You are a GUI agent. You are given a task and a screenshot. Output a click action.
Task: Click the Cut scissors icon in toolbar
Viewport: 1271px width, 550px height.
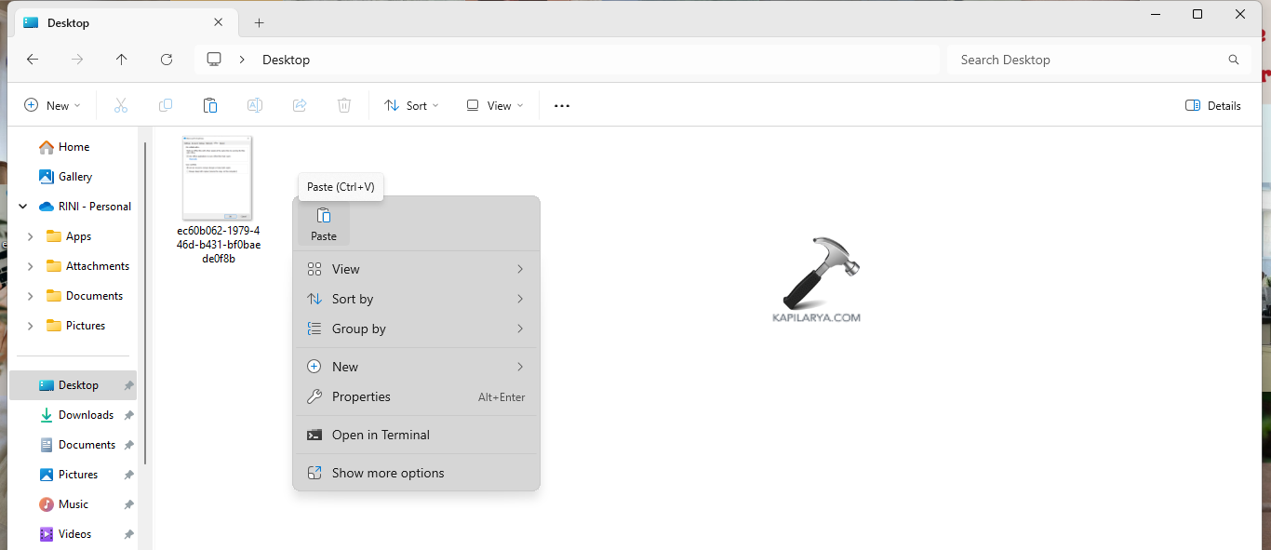(x=121, y=106)
